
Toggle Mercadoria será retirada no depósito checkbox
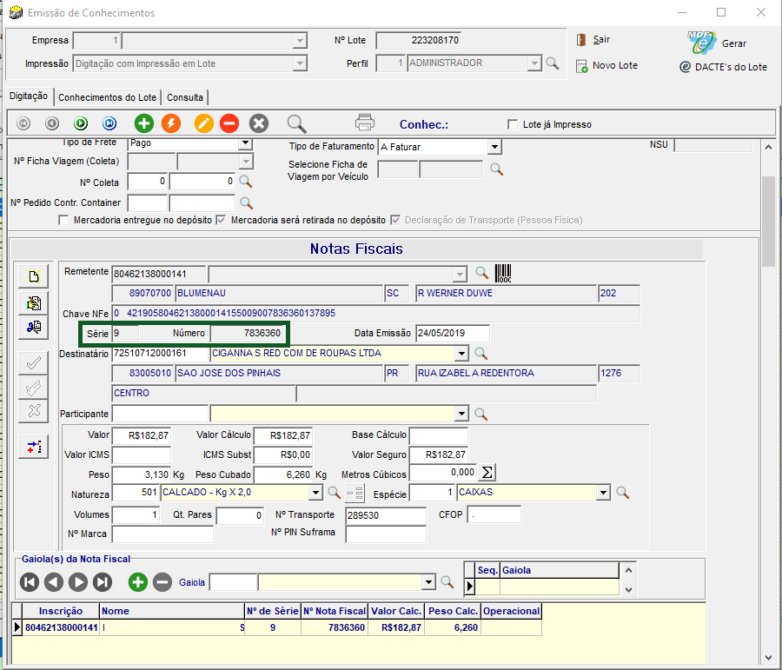point(221,221)
